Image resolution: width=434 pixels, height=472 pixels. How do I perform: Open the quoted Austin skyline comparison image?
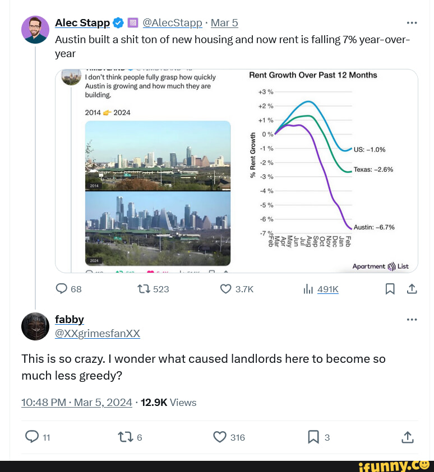158,193
